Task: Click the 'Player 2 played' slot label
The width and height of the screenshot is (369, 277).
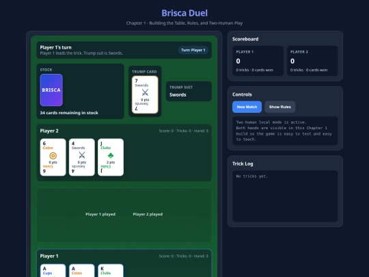Action: (148, 214)
